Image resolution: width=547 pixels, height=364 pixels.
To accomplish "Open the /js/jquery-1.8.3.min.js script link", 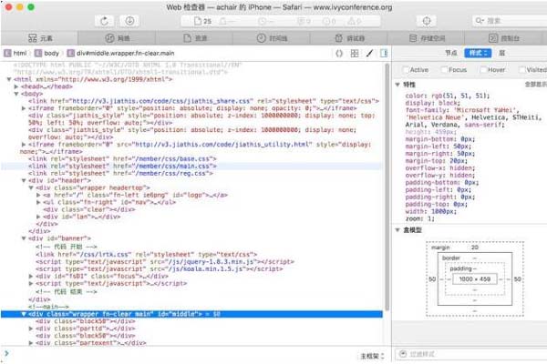I will 212,261.
